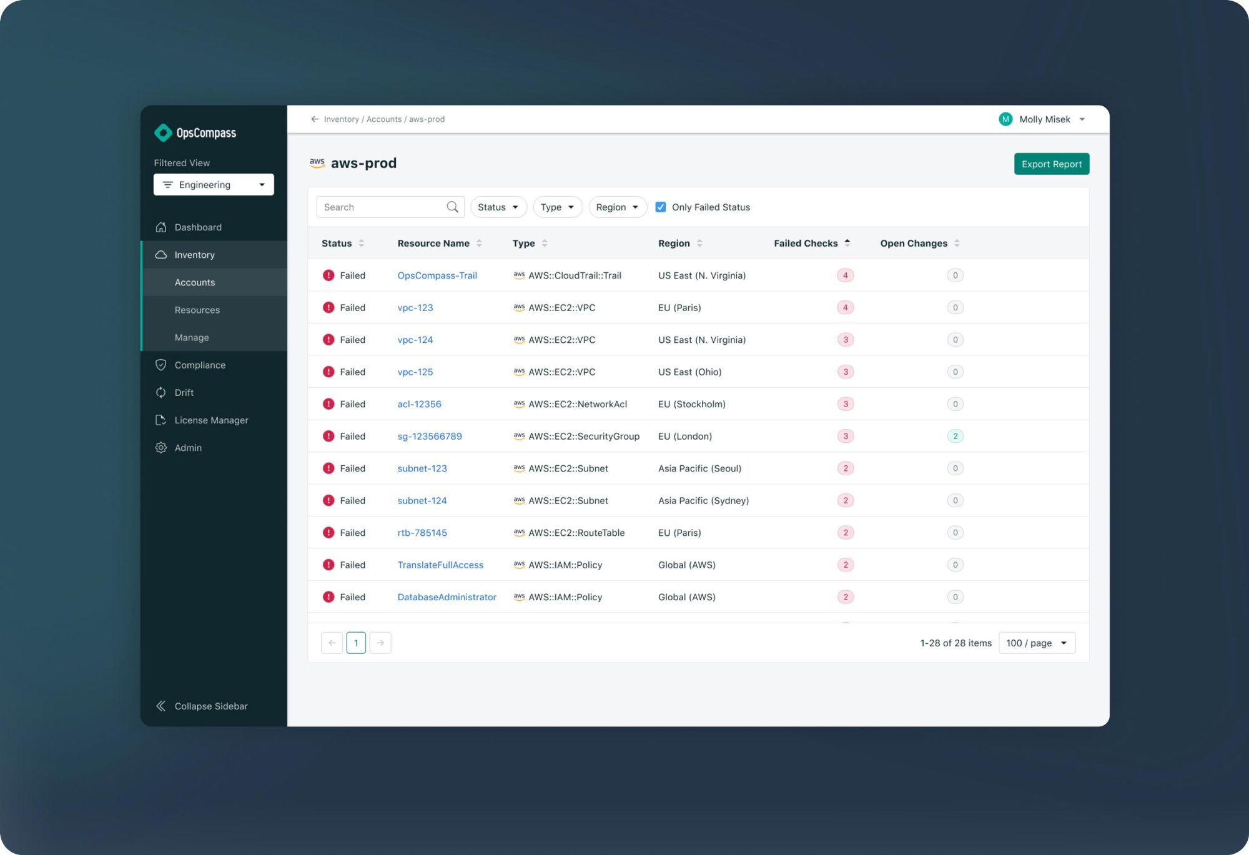Open the DatabaseAdministrator resource link
The image size is (1249, 855).
tap(447, 597)
